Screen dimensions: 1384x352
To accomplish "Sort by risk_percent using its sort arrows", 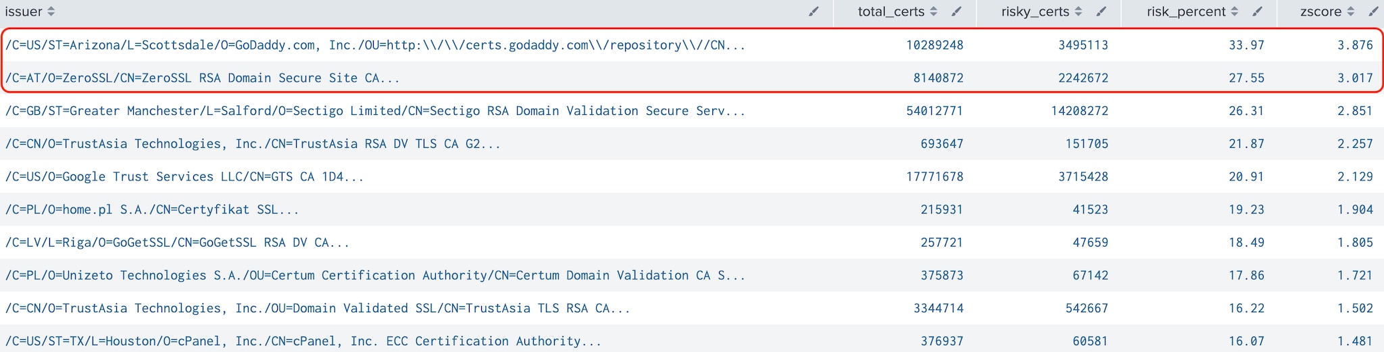I will click(1235, 11).
